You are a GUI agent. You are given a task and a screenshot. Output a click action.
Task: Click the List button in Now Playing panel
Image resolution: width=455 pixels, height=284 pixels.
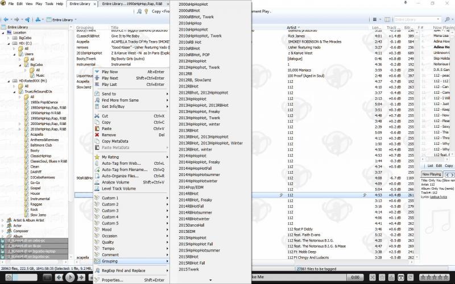430,166
